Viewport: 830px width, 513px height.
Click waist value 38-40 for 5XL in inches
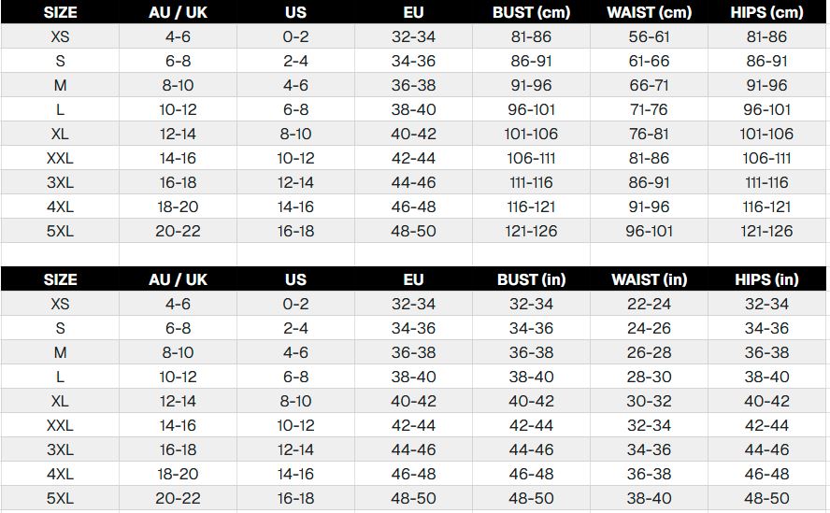[649, 498]
